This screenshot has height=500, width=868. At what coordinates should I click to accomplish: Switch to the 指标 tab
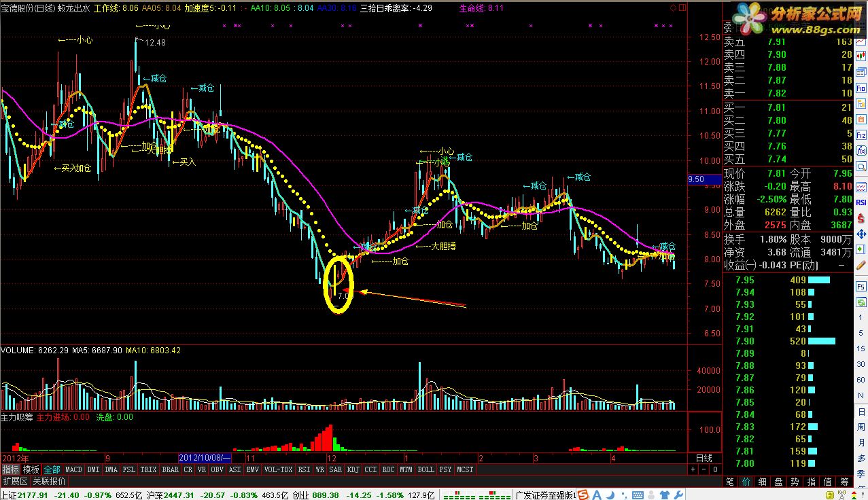(x=10, y=469)
